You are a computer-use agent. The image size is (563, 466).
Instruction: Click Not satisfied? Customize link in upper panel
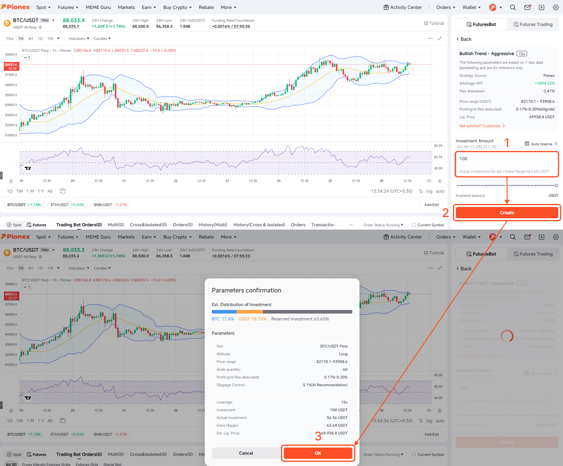click(x=482, y=126)
